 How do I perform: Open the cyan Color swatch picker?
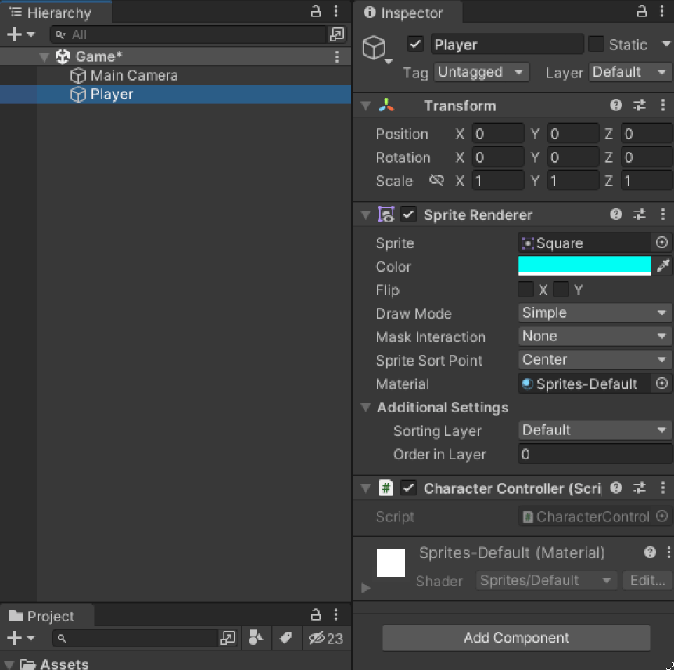584,266
